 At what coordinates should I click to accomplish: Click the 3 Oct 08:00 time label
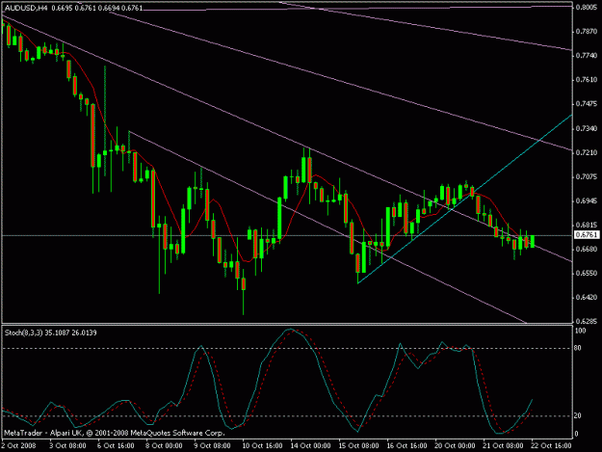point(67,446)
